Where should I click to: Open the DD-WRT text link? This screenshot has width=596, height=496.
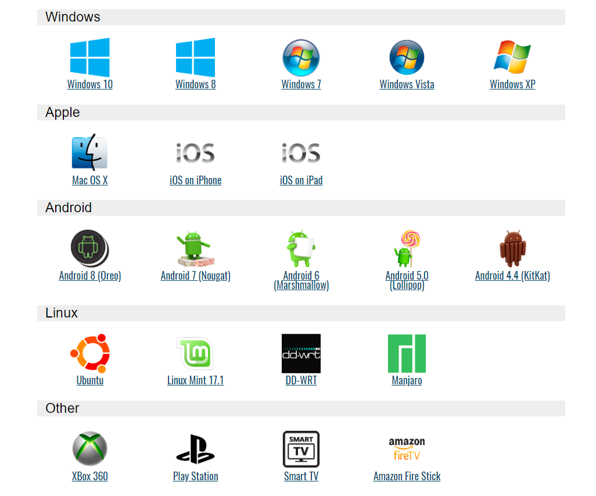click(301, 380)
